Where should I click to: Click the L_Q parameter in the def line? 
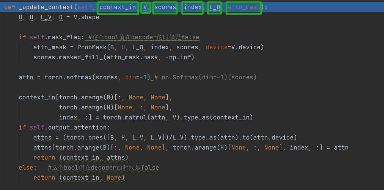pyautogui.click(x=215, y=7)
